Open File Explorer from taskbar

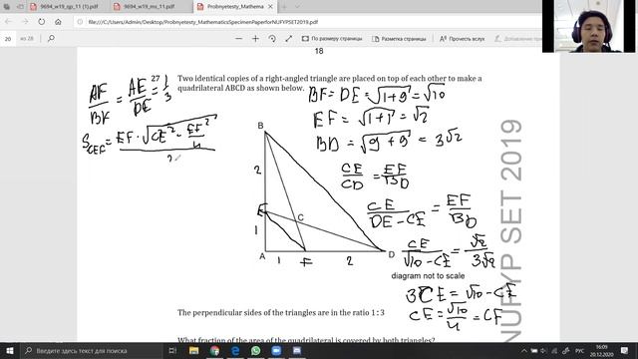194,350
